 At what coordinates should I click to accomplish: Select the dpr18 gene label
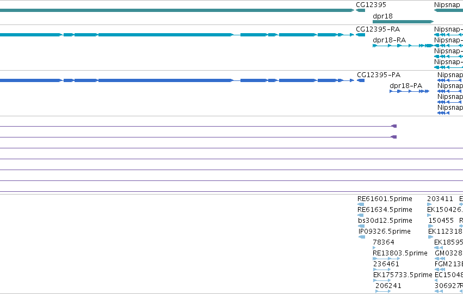tap(382, 16)
